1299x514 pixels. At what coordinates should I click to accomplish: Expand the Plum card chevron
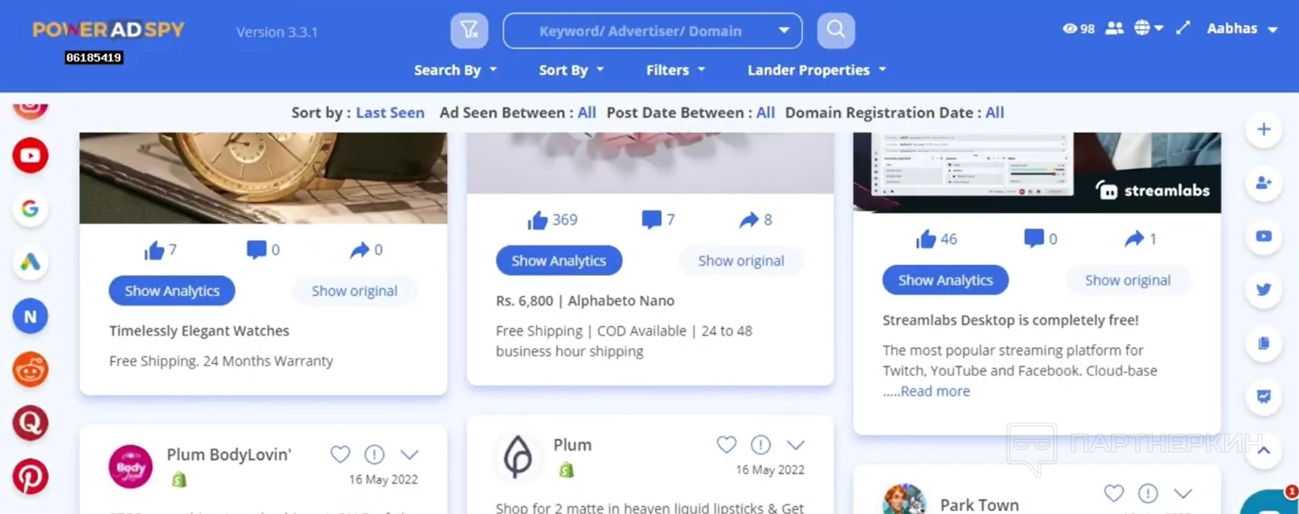796,445
